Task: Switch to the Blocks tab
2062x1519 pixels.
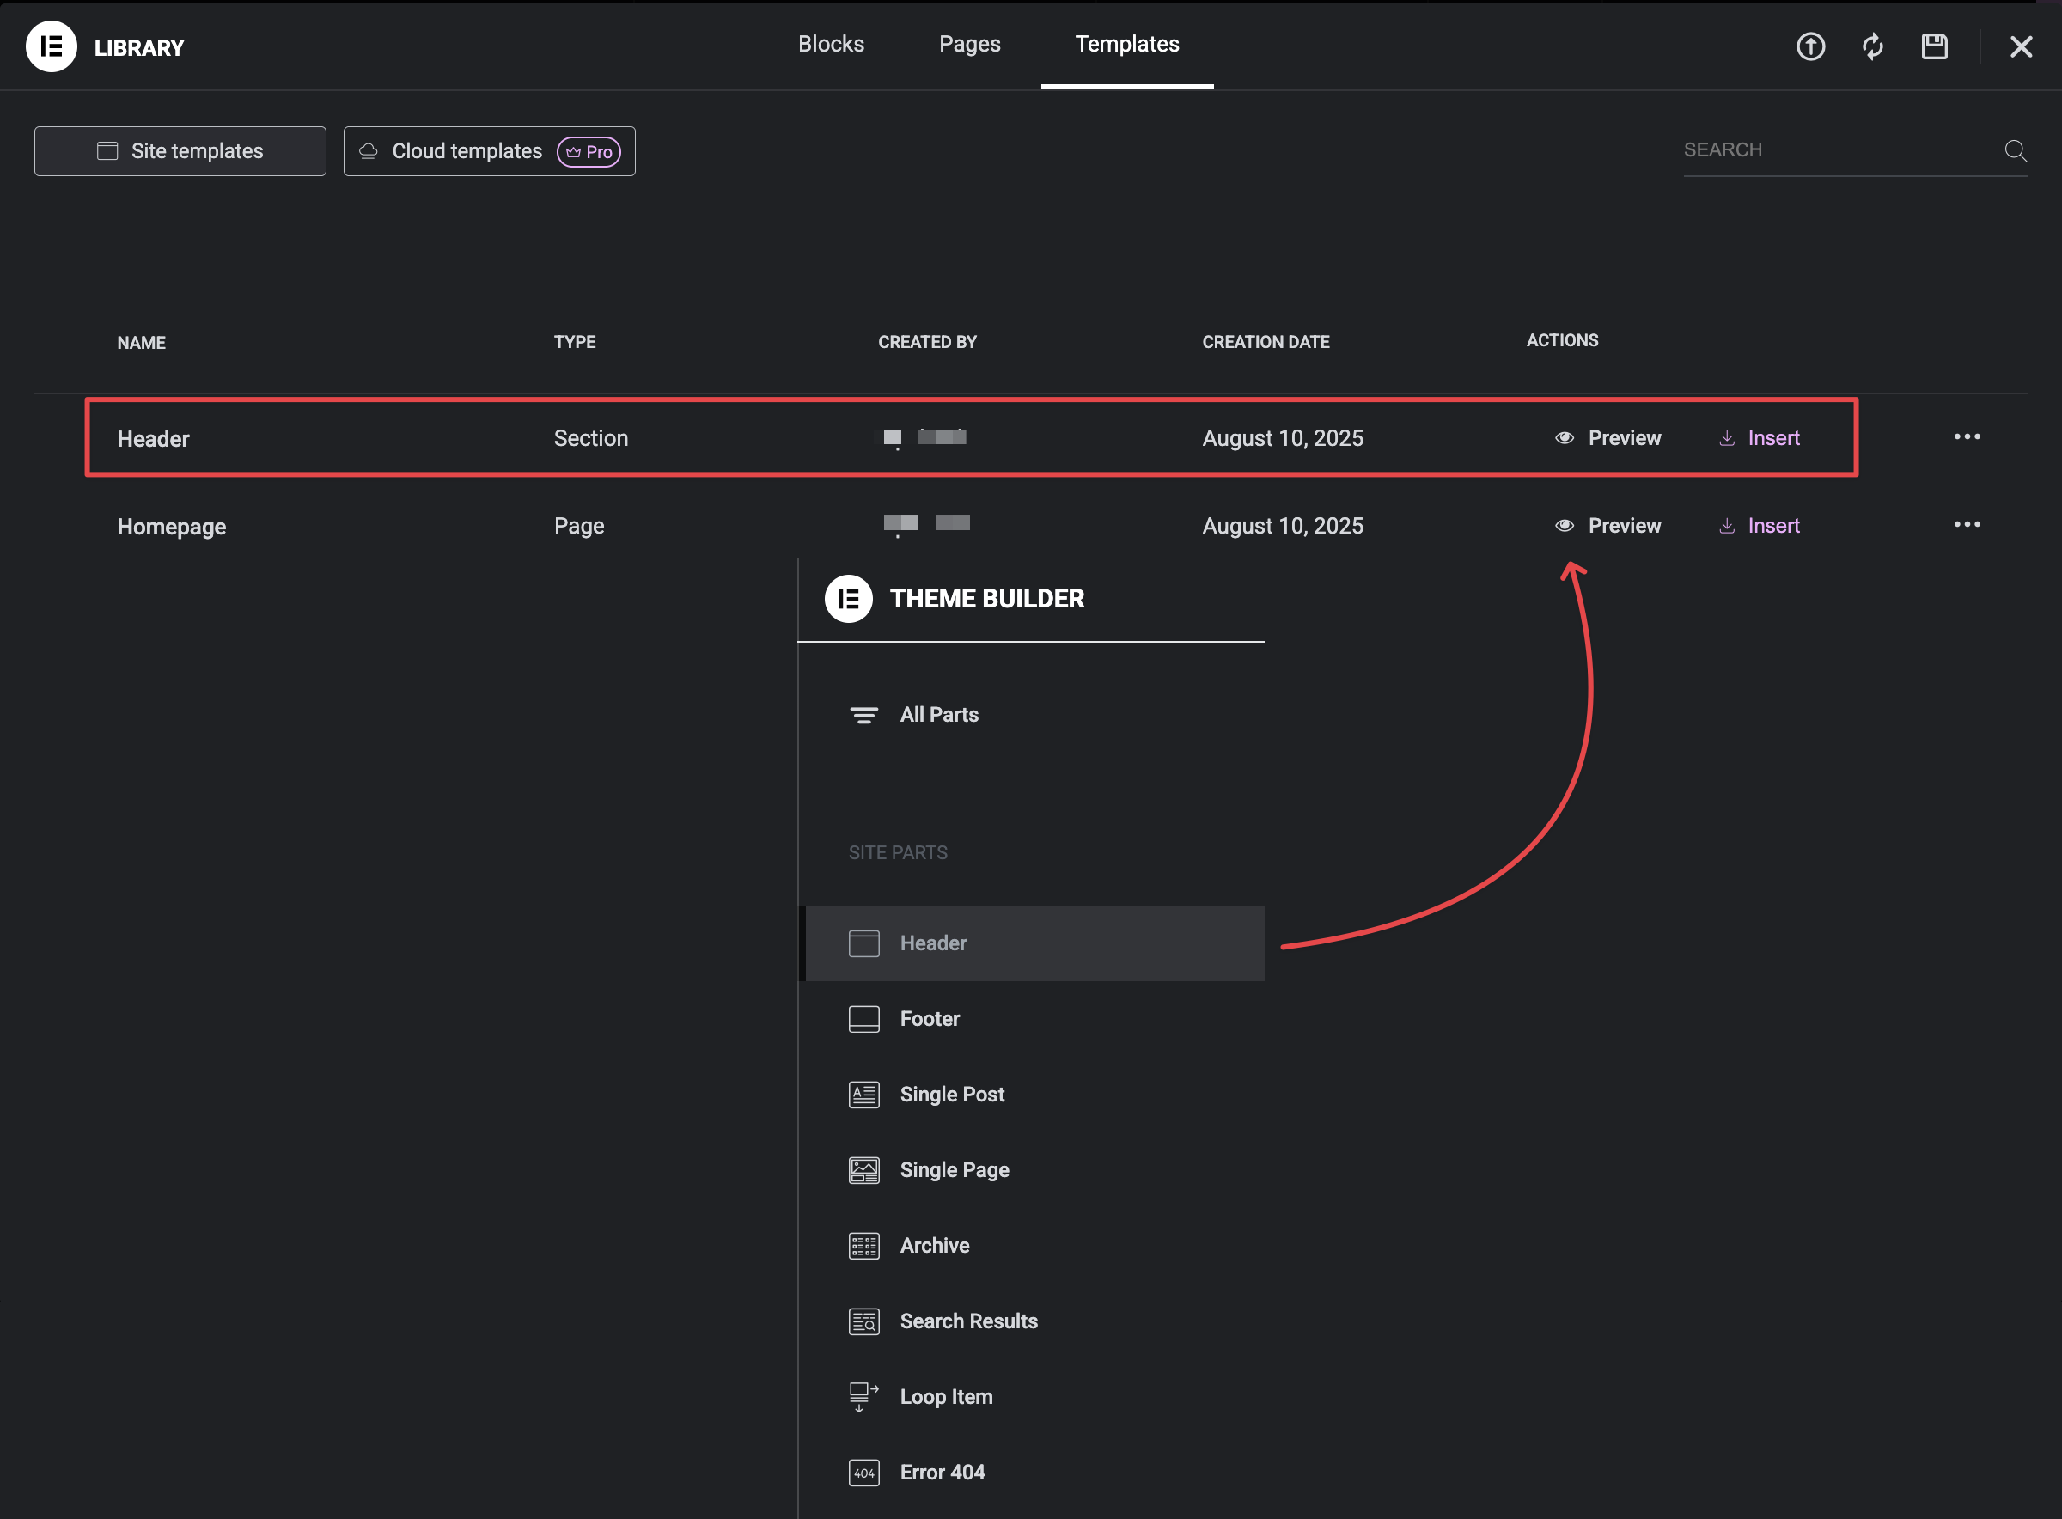Action: [x=830, y=44]
